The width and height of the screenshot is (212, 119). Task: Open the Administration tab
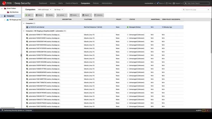[x=107, y=3]
